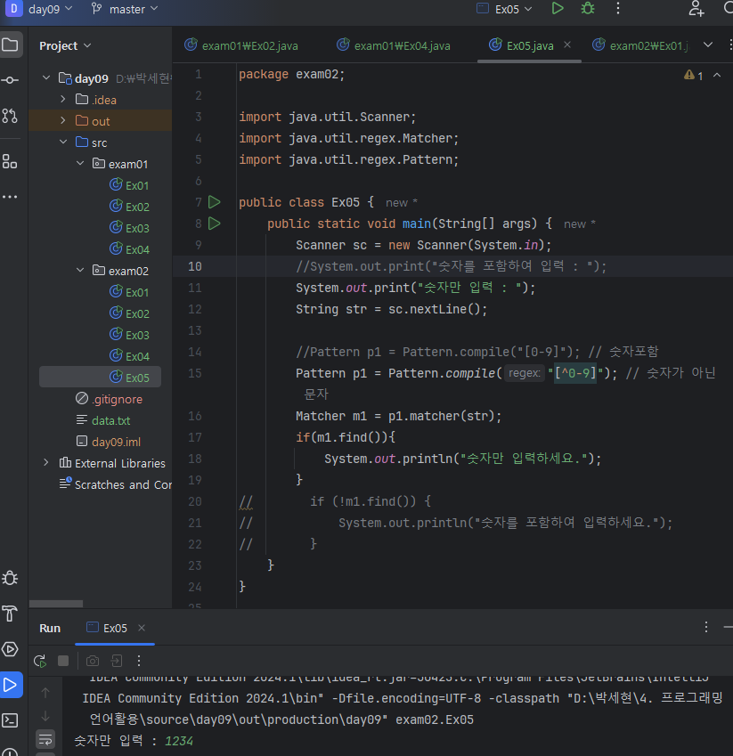
Task: Open day09.iml in project tree
Action: [x=109, y=441]
